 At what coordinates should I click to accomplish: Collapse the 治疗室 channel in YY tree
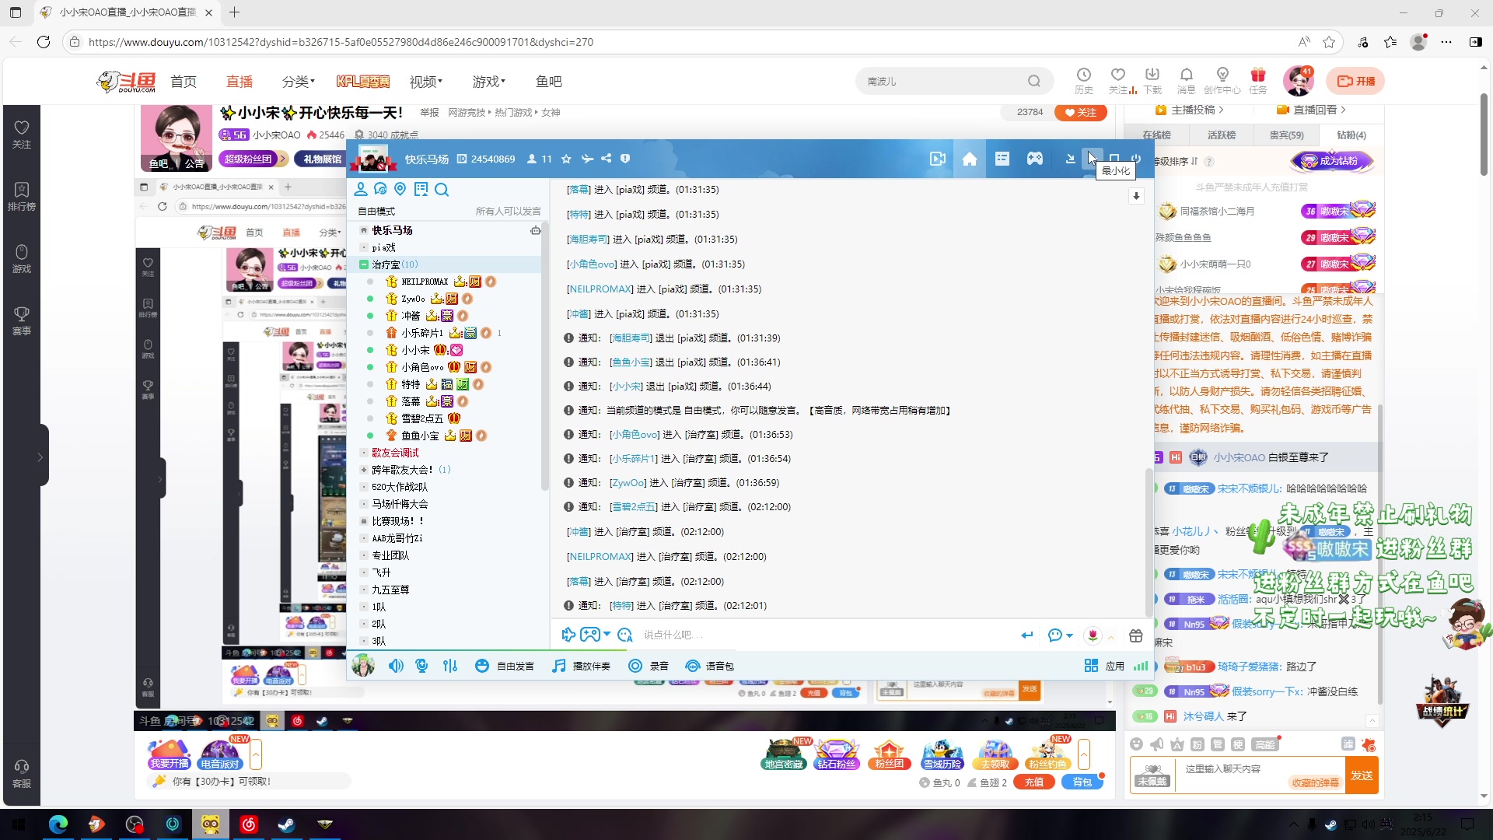pyautogui.click(x=363, y=264)
